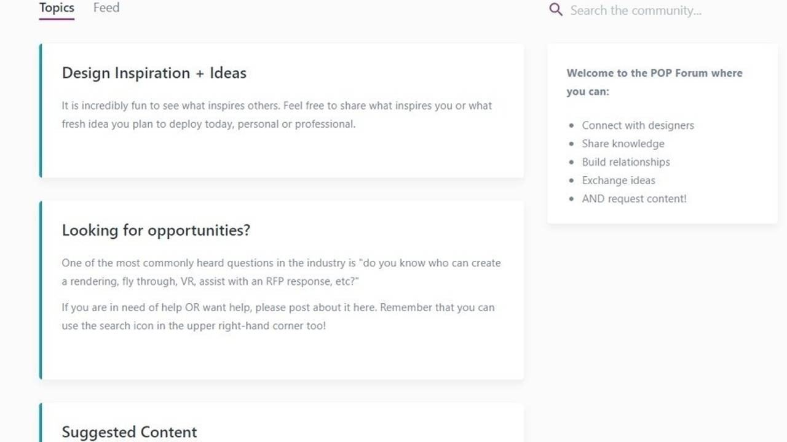The width and height of the screenshot is (787, 442).
Task: Click the Design Inspiration description text
Action: click(x=277, y=115)
